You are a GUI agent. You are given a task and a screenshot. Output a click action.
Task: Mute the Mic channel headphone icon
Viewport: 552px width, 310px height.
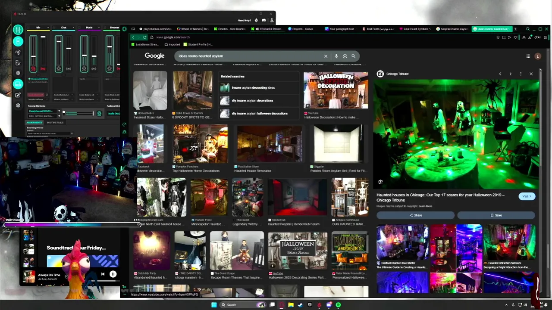[x=33, y=68]
